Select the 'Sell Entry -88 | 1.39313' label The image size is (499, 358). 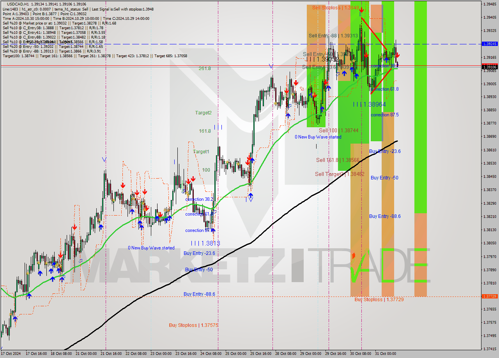333,35
